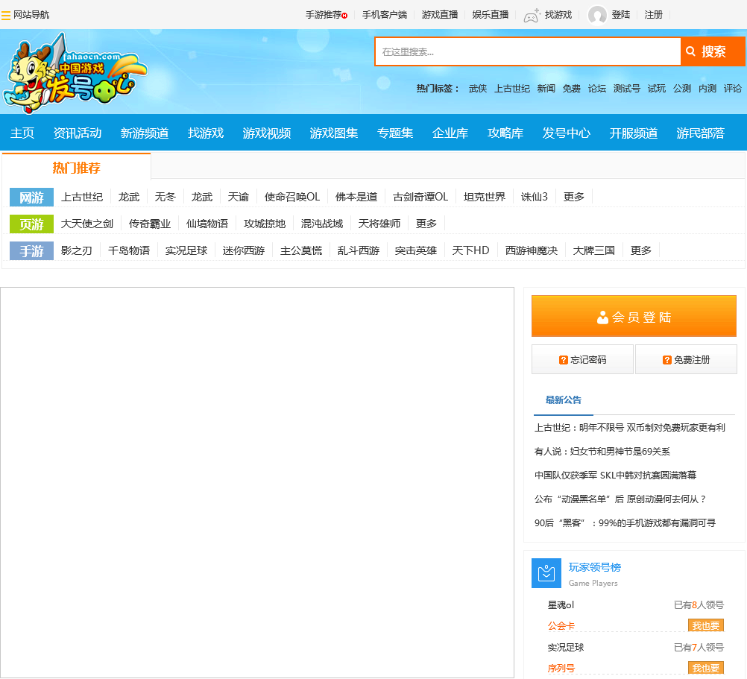This screenshot has height=679, width=747.
Task: Open the 中国队仅获季军 SKL announcement
Action: (x=615, y=476)
